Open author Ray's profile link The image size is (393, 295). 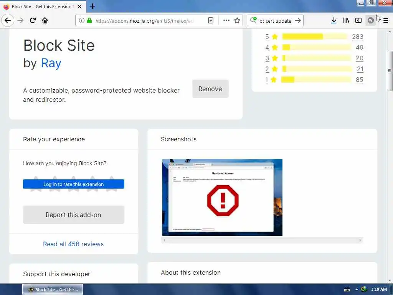click(x=51, y=63)
